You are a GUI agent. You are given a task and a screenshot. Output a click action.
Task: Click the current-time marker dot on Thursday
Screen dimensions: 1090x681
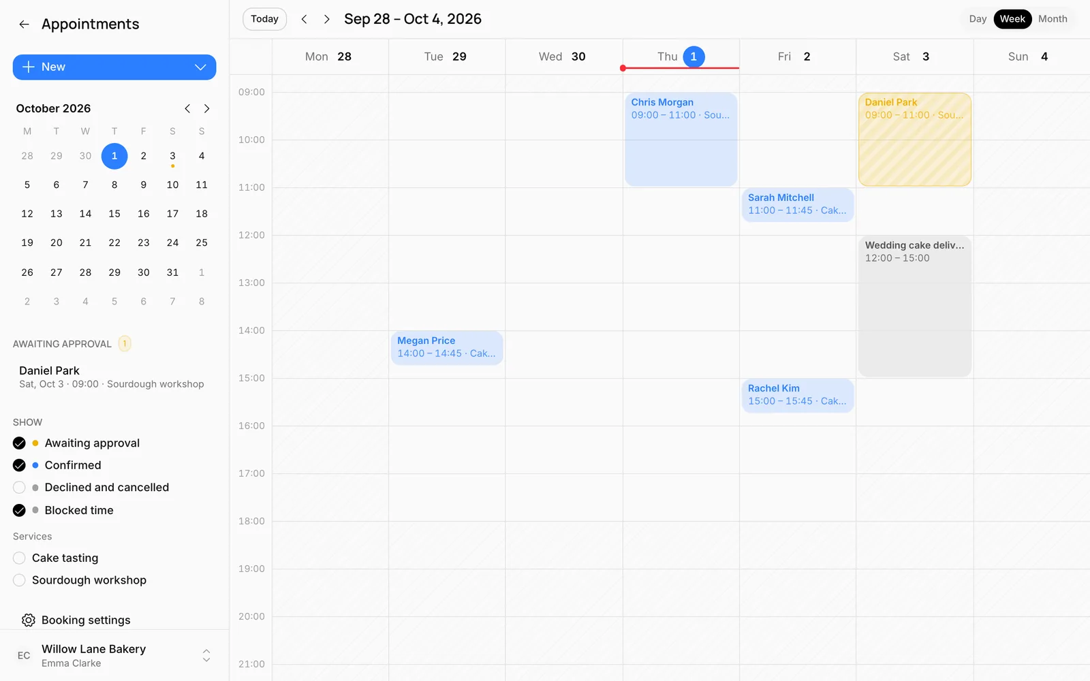point(623,68)
